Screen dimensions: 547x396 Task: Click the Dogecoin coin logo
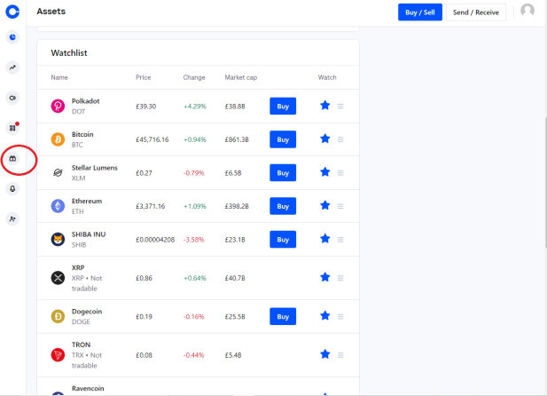(x=58, y=316)
